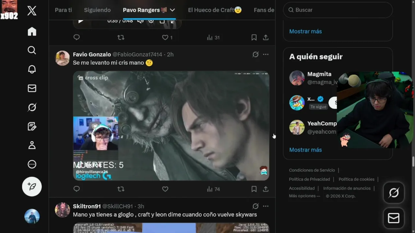
Task: Go to Home in the sidebar
Action: [32, 31]
